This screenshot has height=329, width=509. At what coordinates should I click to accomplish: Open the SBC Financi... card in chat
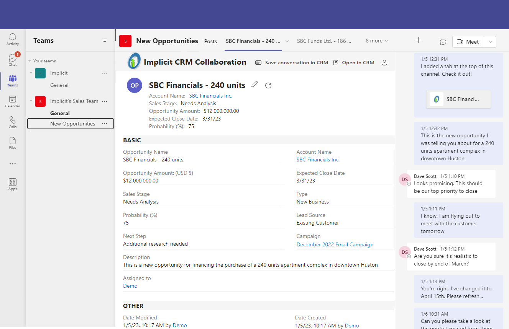(458, 99)
